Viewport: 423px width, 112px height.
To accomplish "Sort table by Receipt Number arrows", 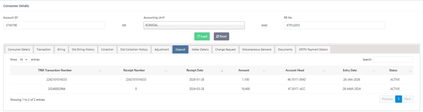I will click(x=166, y=71).
